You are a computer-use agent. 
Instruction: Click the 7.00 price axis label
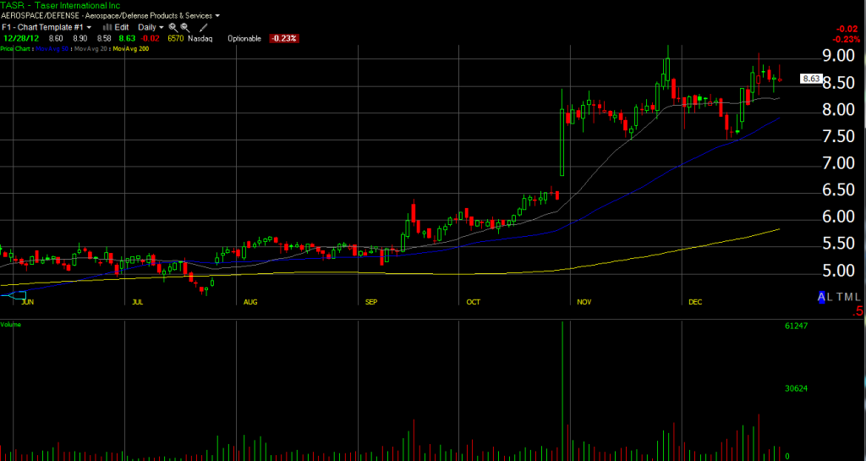coord(838,163)
